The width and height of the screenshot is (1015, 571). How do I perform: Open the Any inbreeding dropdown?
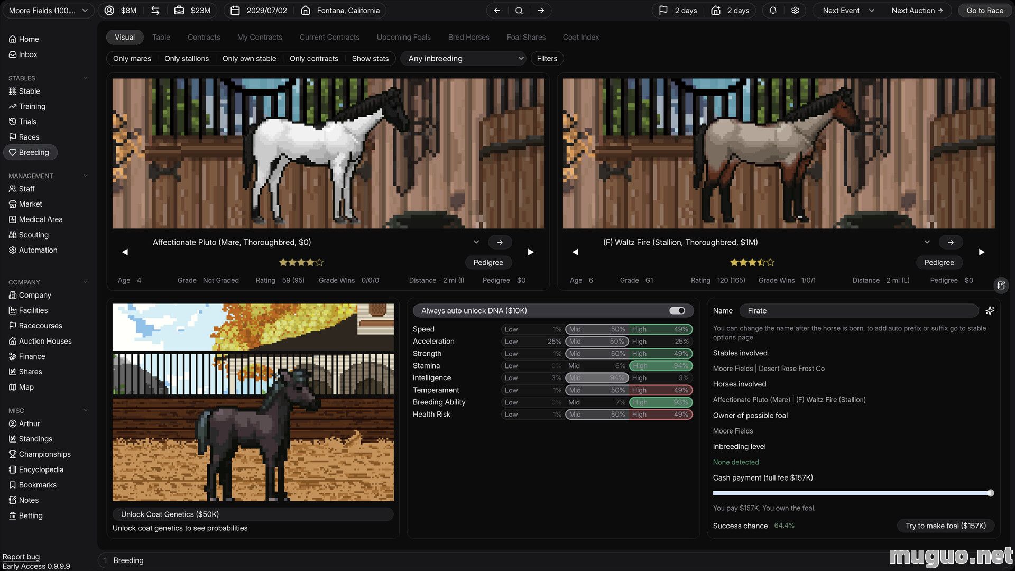pyautogui.click(x=464, y=59)
